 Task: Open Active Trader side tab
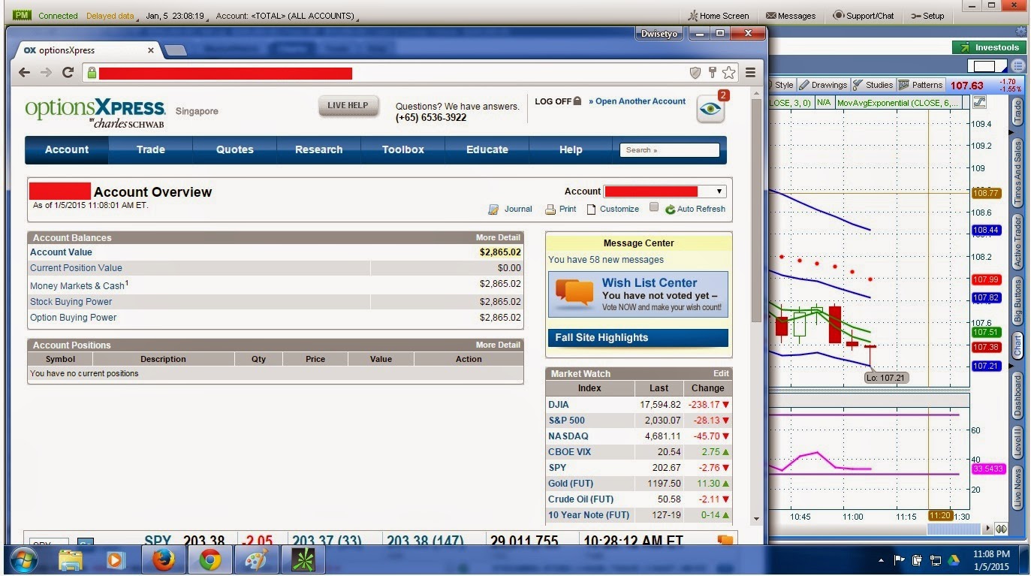1019,242
